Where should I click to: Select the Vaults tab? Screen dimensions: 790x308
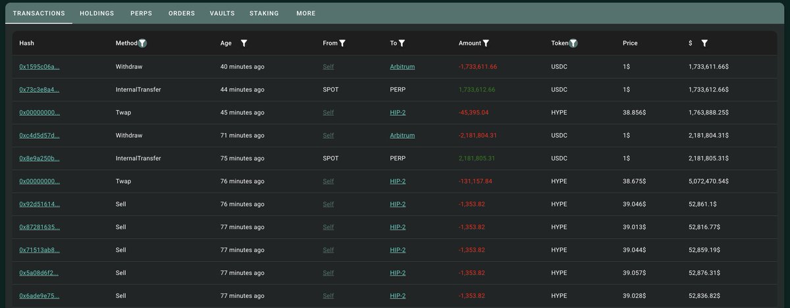pos(223,13)
